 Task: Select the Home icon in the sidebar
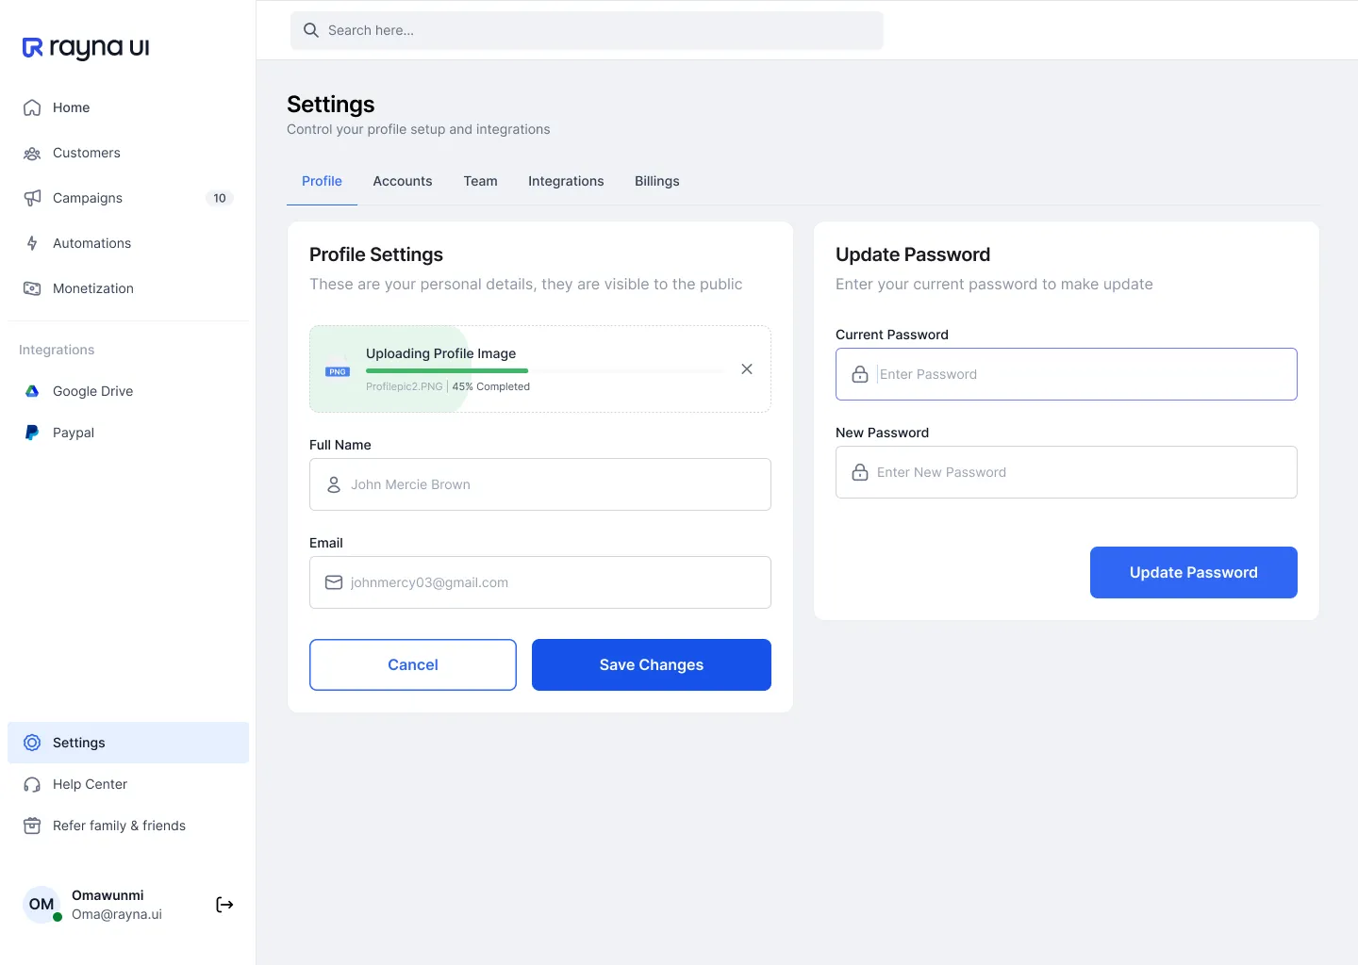coord(32,107)
